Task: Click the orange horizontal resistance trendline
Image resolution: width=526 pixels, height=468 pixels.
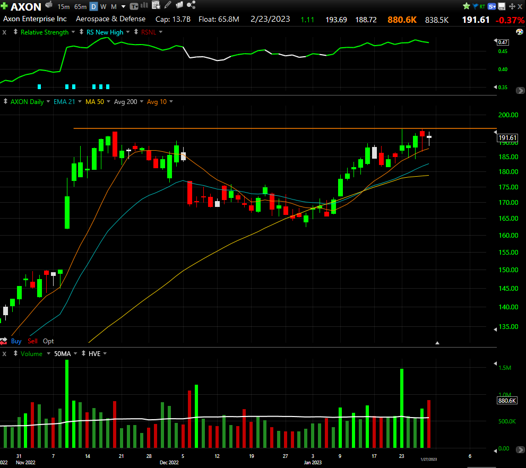Action: click(285, 128)
